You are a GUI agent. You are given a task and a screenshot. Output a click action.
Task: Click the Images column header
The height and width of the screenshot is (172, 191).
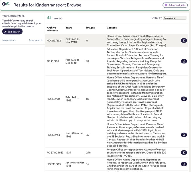[x=90, y=28]
